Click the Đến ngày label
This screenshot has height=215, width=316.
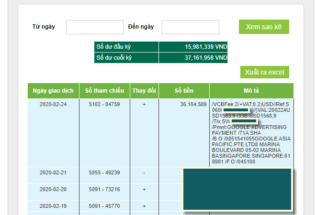pos(141,27)
